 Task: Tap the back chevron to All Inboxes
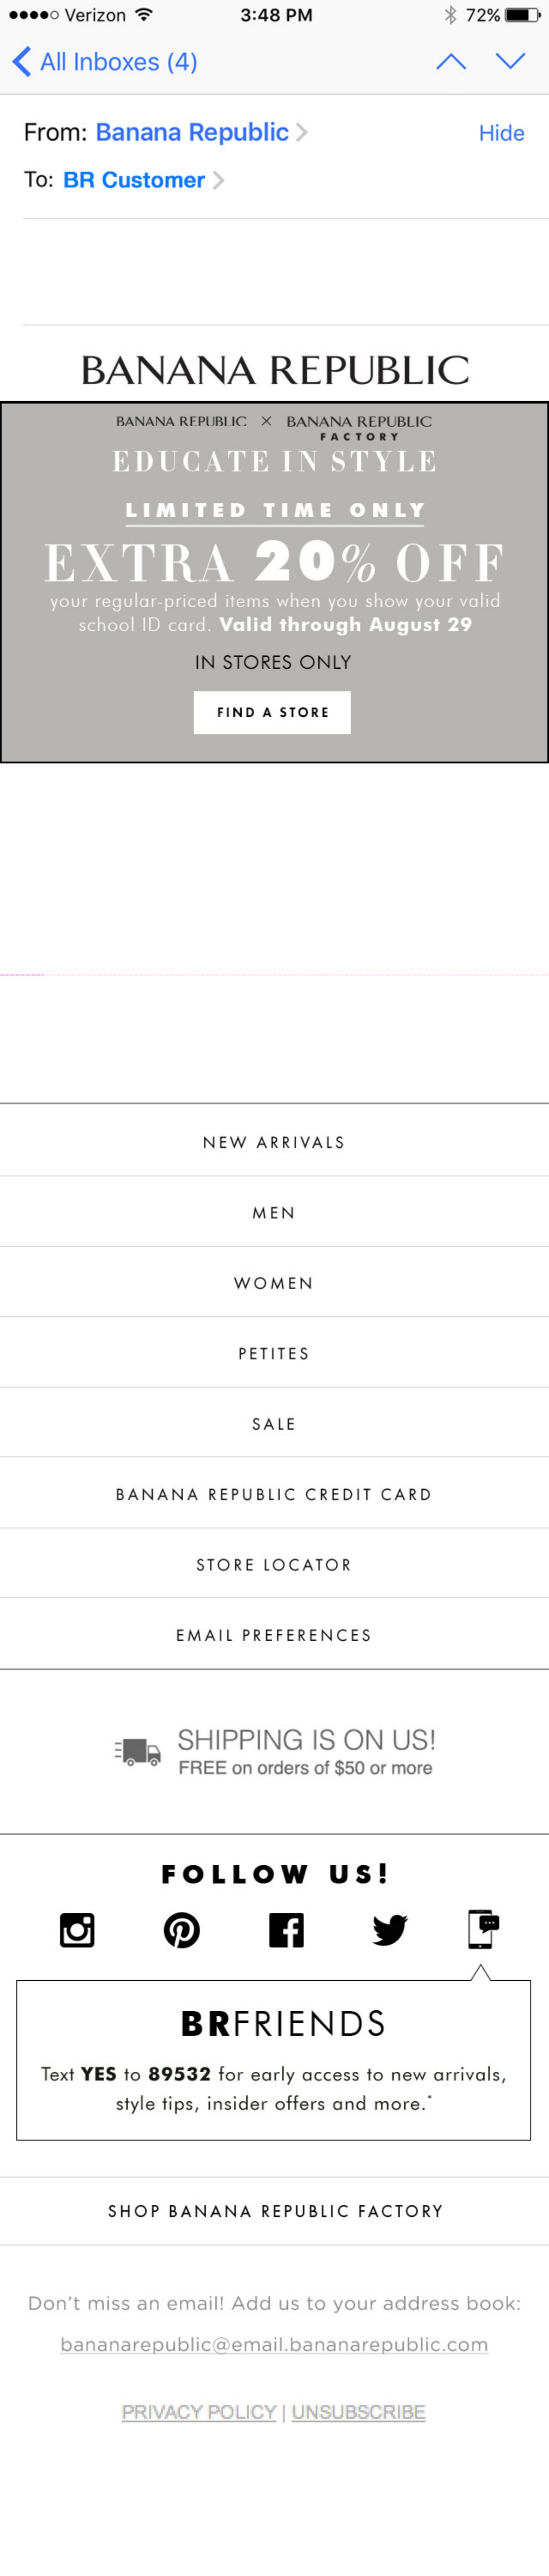coord(22,62)
